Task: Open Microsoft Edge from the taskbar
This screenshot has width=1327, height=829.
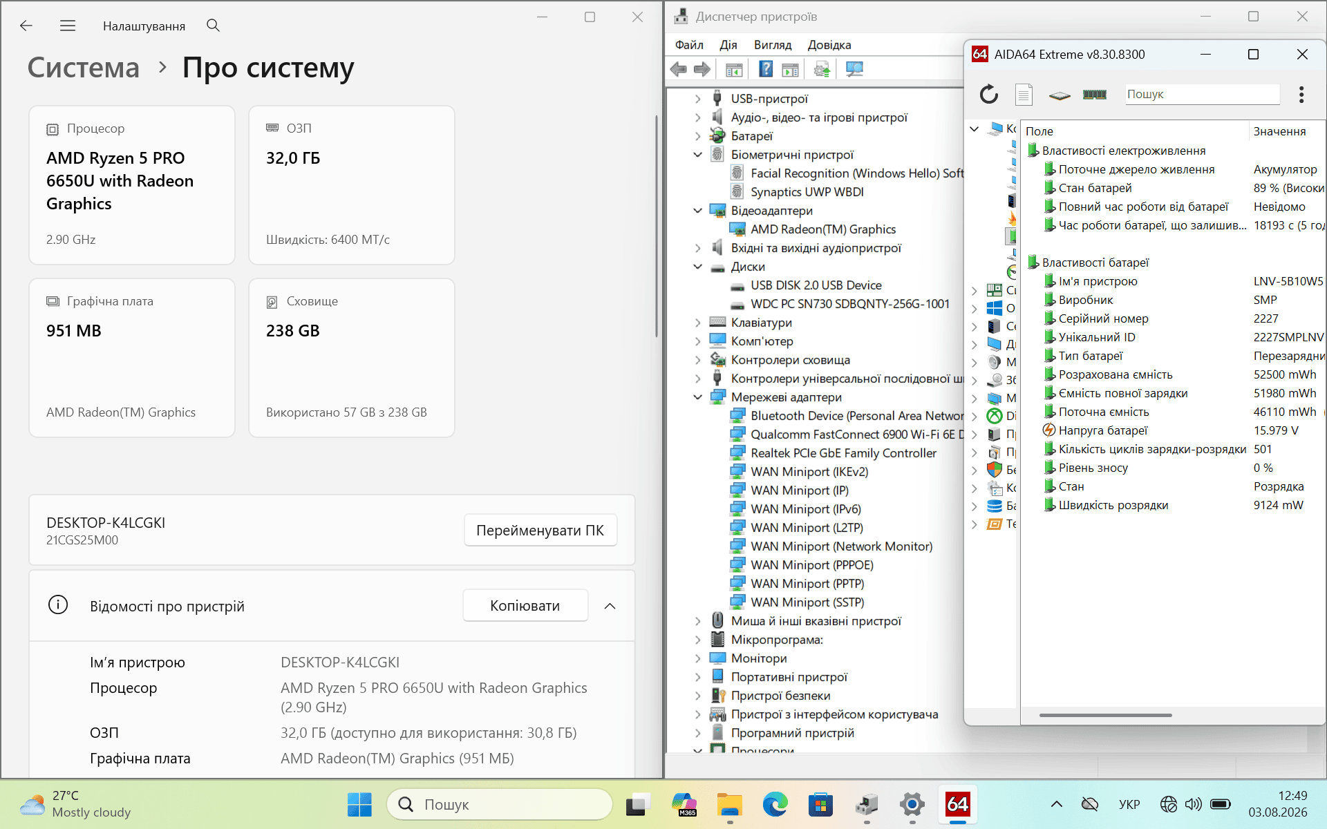Action: (x=775, y=804)
